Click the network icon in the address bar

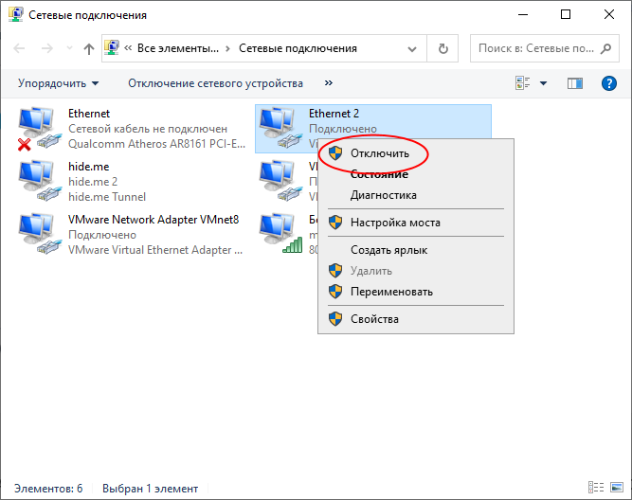pyautogui.click(x=112, y=48)
